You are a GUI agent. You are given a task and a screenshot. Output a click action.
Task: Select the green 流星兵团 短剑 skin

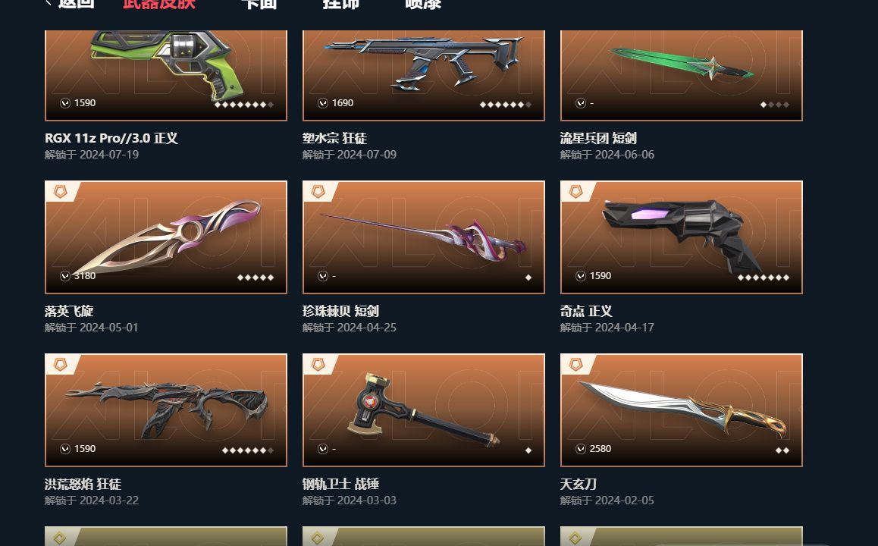point(682,75)
